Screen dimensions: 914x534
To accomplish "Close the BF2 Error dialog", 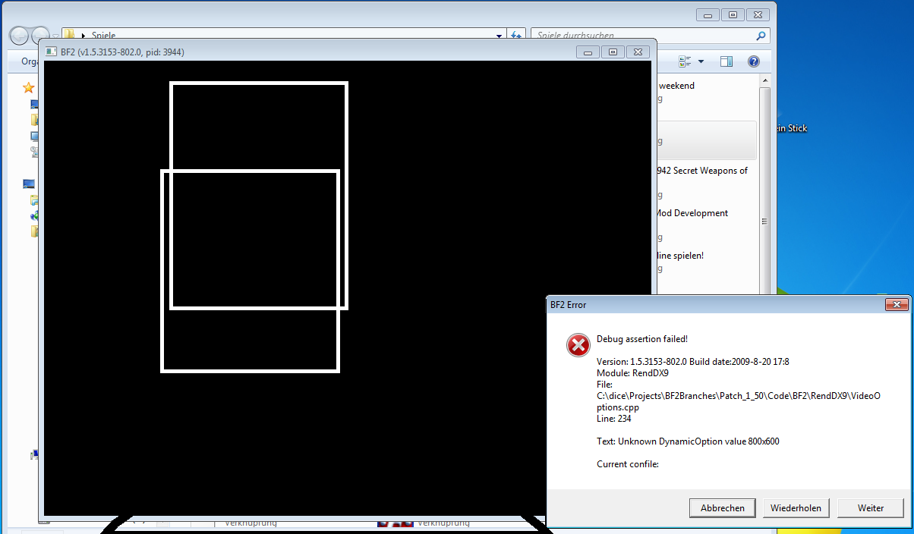I will coord(897,304).
